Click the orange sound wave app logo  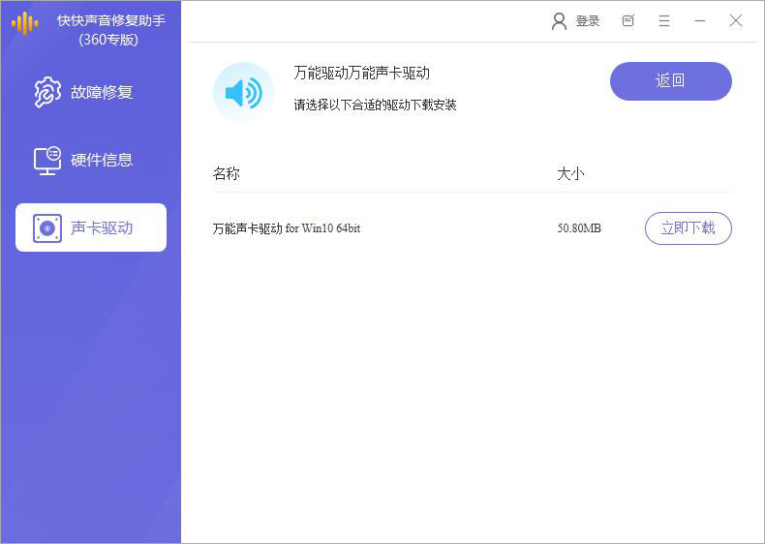25,23
